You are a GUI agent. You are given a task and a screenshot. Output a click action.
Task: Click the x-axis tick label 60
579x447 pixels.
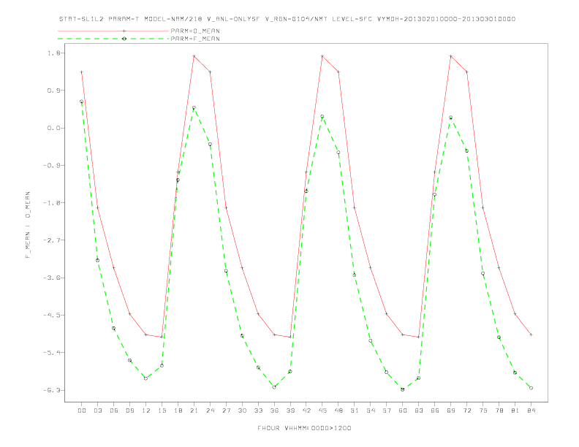[x=403, y=410]
